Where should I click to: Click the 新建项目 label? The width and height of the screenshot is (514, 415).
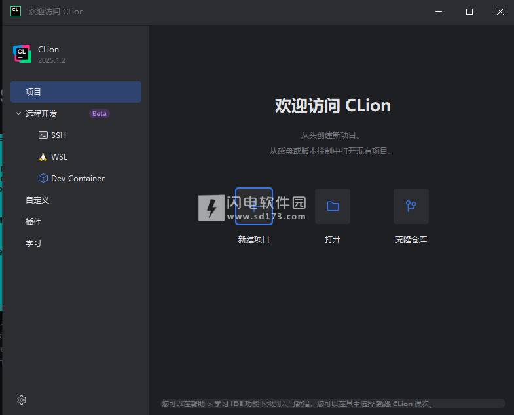pyautogui.click(x=253, y=240)
